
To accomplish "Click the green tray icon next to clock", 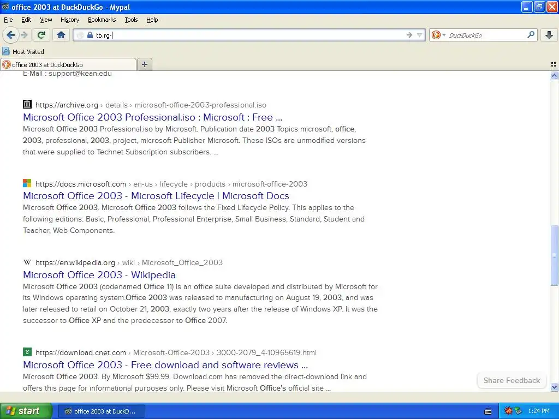I will point(518,411).
